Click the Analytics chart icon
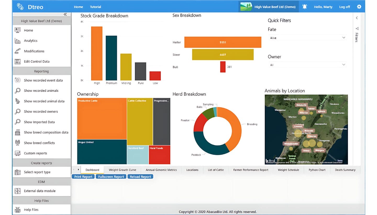377x215 pixels. (x=18, y=41)
